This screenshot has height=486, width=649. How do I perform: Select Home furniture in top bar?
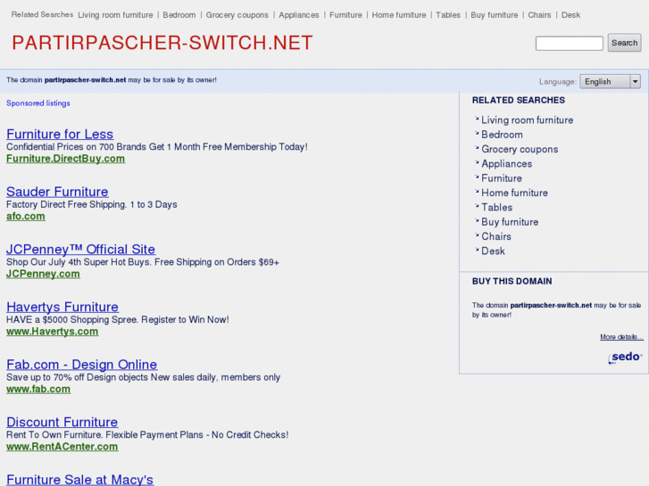399,15
